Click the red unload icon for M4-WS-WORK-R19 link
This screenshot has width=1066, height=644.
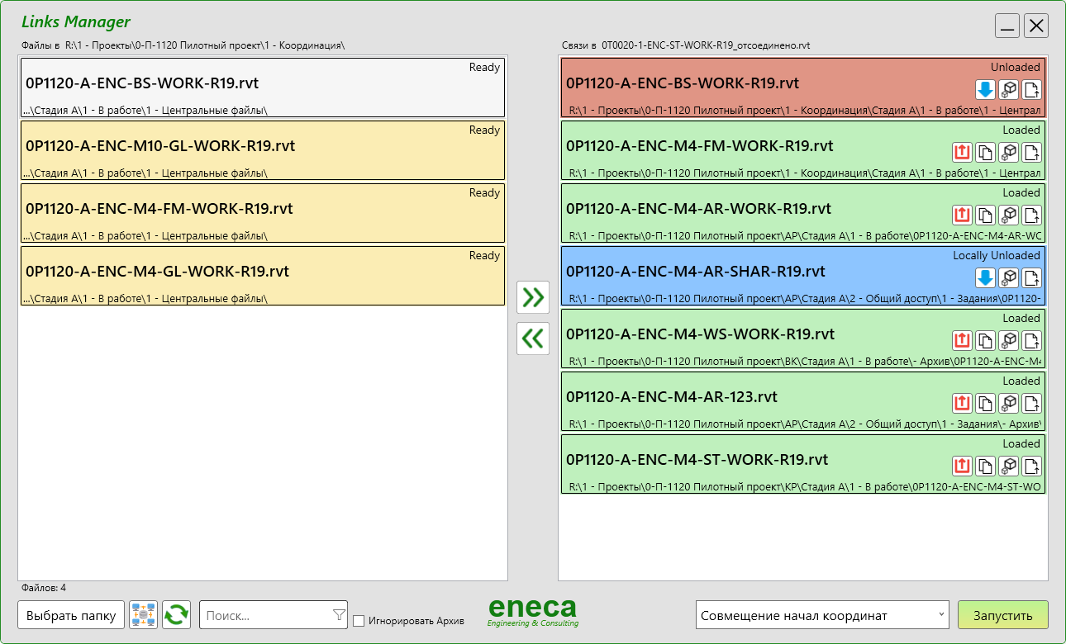click(962, 341)
